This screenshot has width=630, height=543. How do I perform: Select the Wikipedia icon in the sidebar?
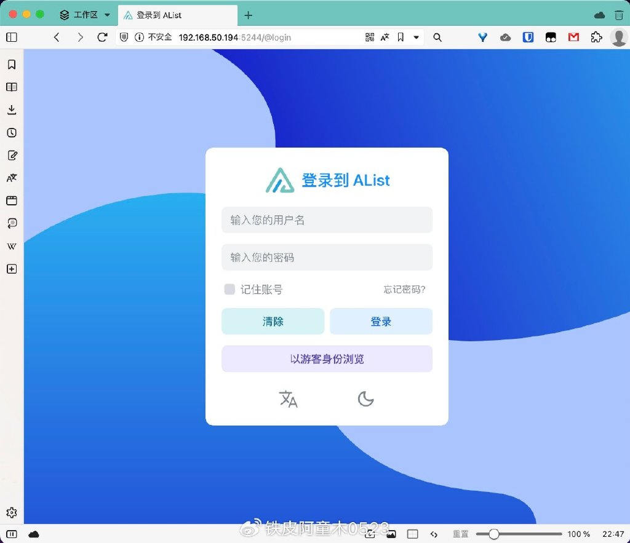click(x=11, y=246)
